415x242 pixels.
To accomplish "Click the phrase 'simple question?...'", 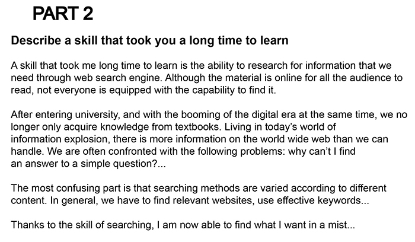I will [x=123, y=164].
